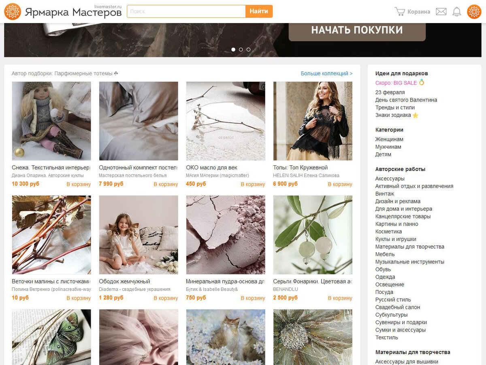The width and height of the screenshot is (486, 365).
Task: Select the first banner carousel dot
Action: click(233, 49)
